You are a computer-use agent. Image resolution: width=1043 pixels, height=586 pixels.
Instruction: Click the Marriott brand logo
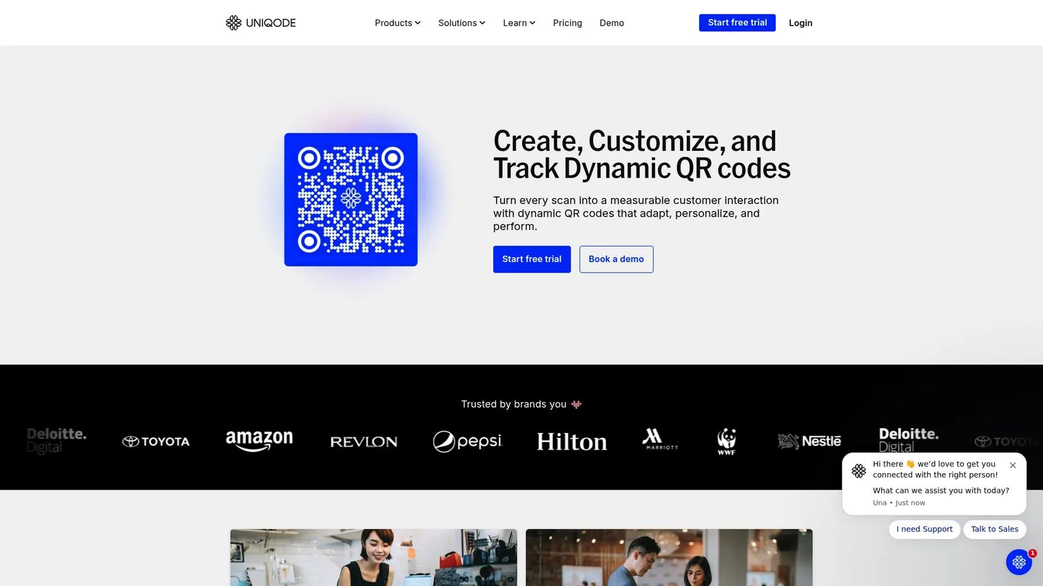660,439
